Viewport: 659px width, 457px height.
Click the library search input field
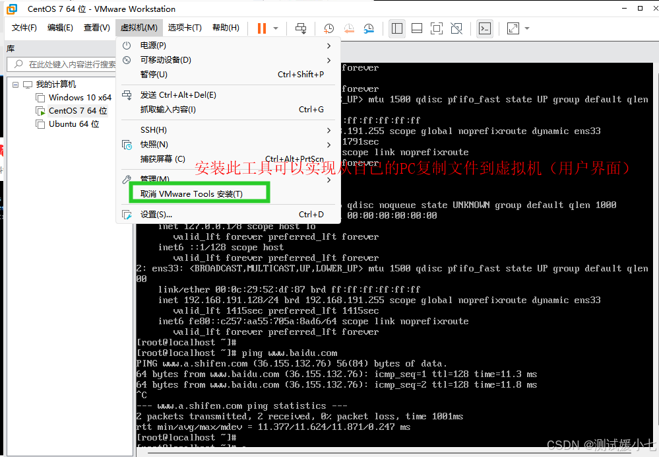61,64
